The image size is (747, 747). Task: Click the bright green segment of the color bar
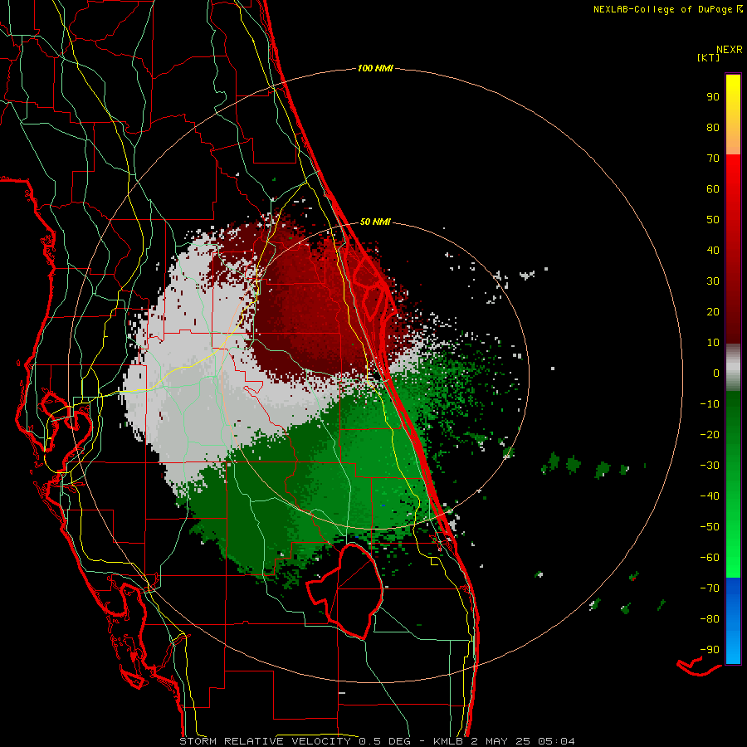pyautogui.click(x=733, y=548)
